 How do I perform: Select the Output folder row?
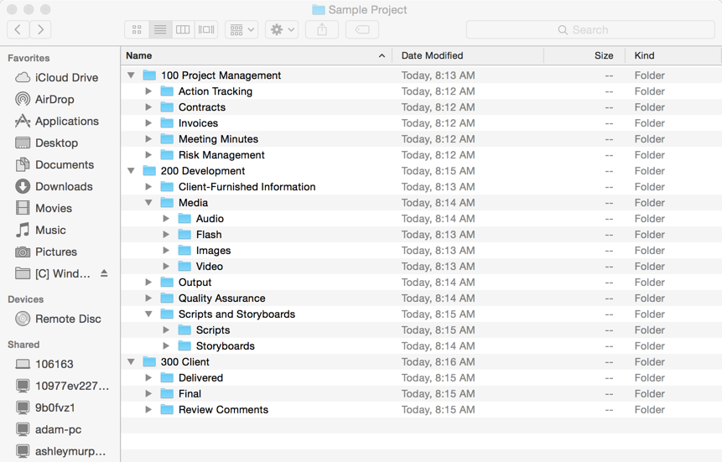point(421,283)
